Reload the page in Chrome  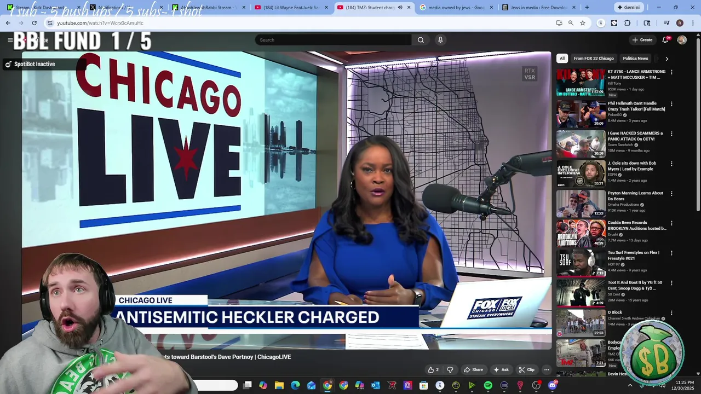tap(34, 23)
